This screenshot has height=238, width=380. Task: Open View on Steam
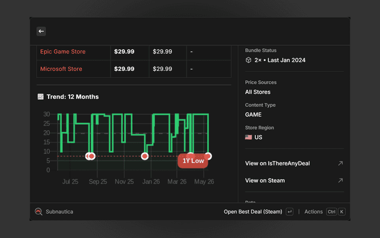click(265, 180)
